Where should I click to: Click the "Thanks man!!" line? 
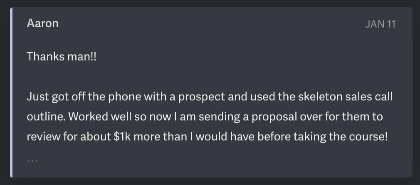point(62,57)
